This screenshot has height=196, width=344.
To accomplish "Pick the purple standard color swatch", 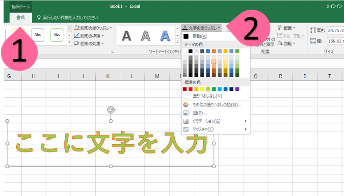I will click(238, 89).
